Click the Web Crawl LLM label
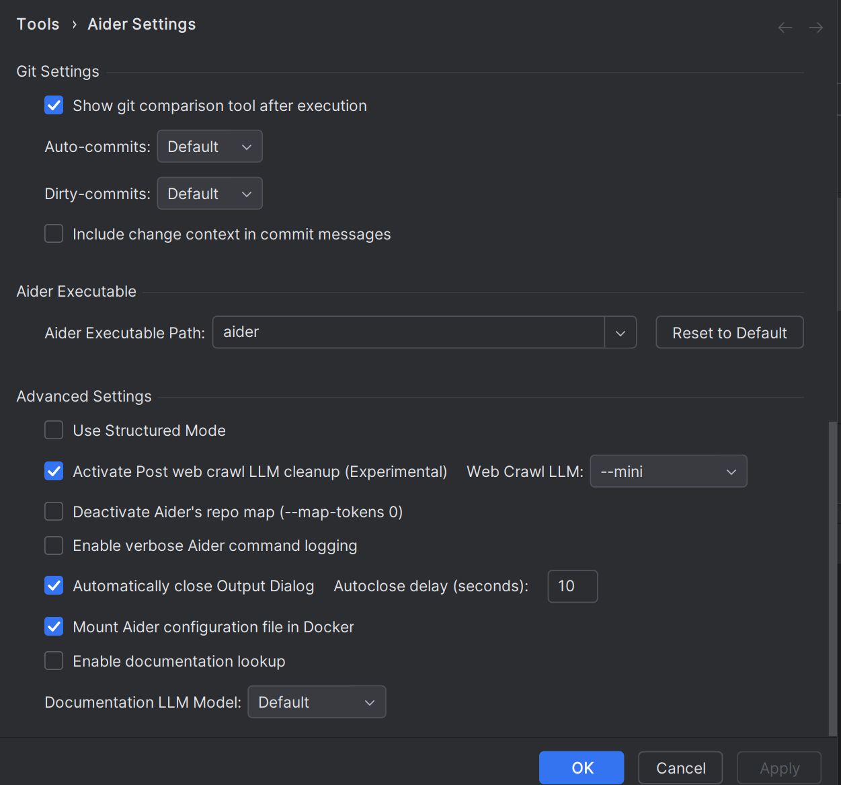The width and height of the screenshot is (841, 785). click(x=525, y=472)
